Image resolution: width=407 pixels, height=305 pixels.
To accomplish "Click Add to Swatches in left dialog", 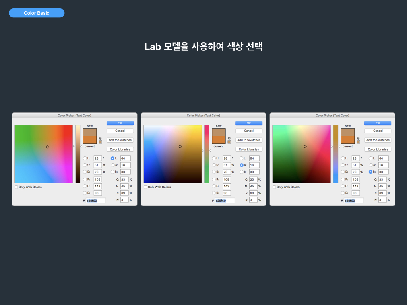I will point(120,140).
